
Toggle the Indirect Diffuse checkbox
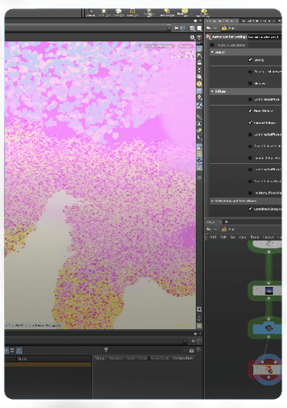250,122
